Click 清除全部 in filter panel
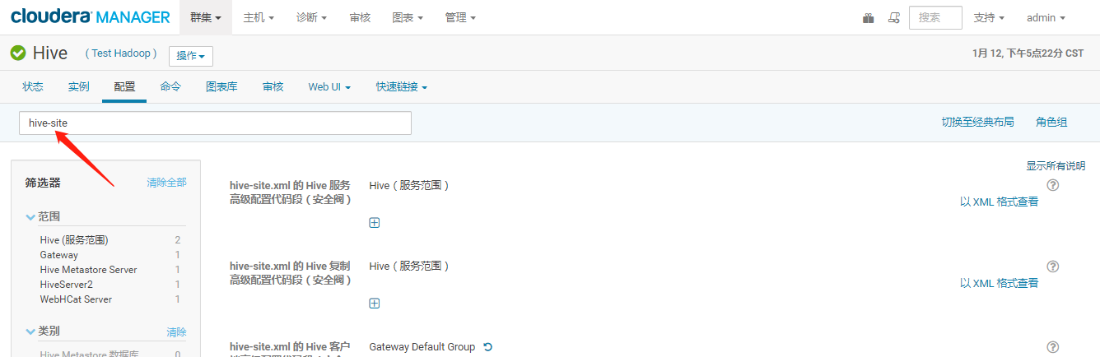This screenshot has width=1100, height=357. coord(166,183)
